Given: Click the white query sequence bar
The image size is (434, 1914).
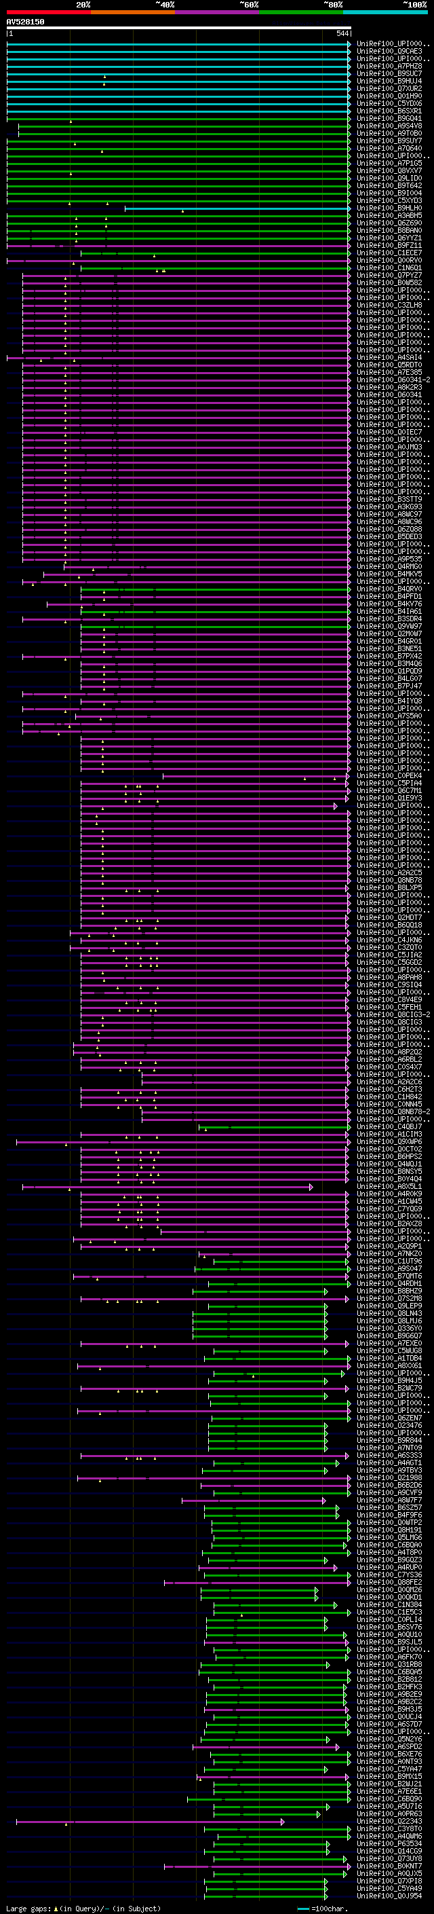Looking at the screenshot, I should (179, 29).
